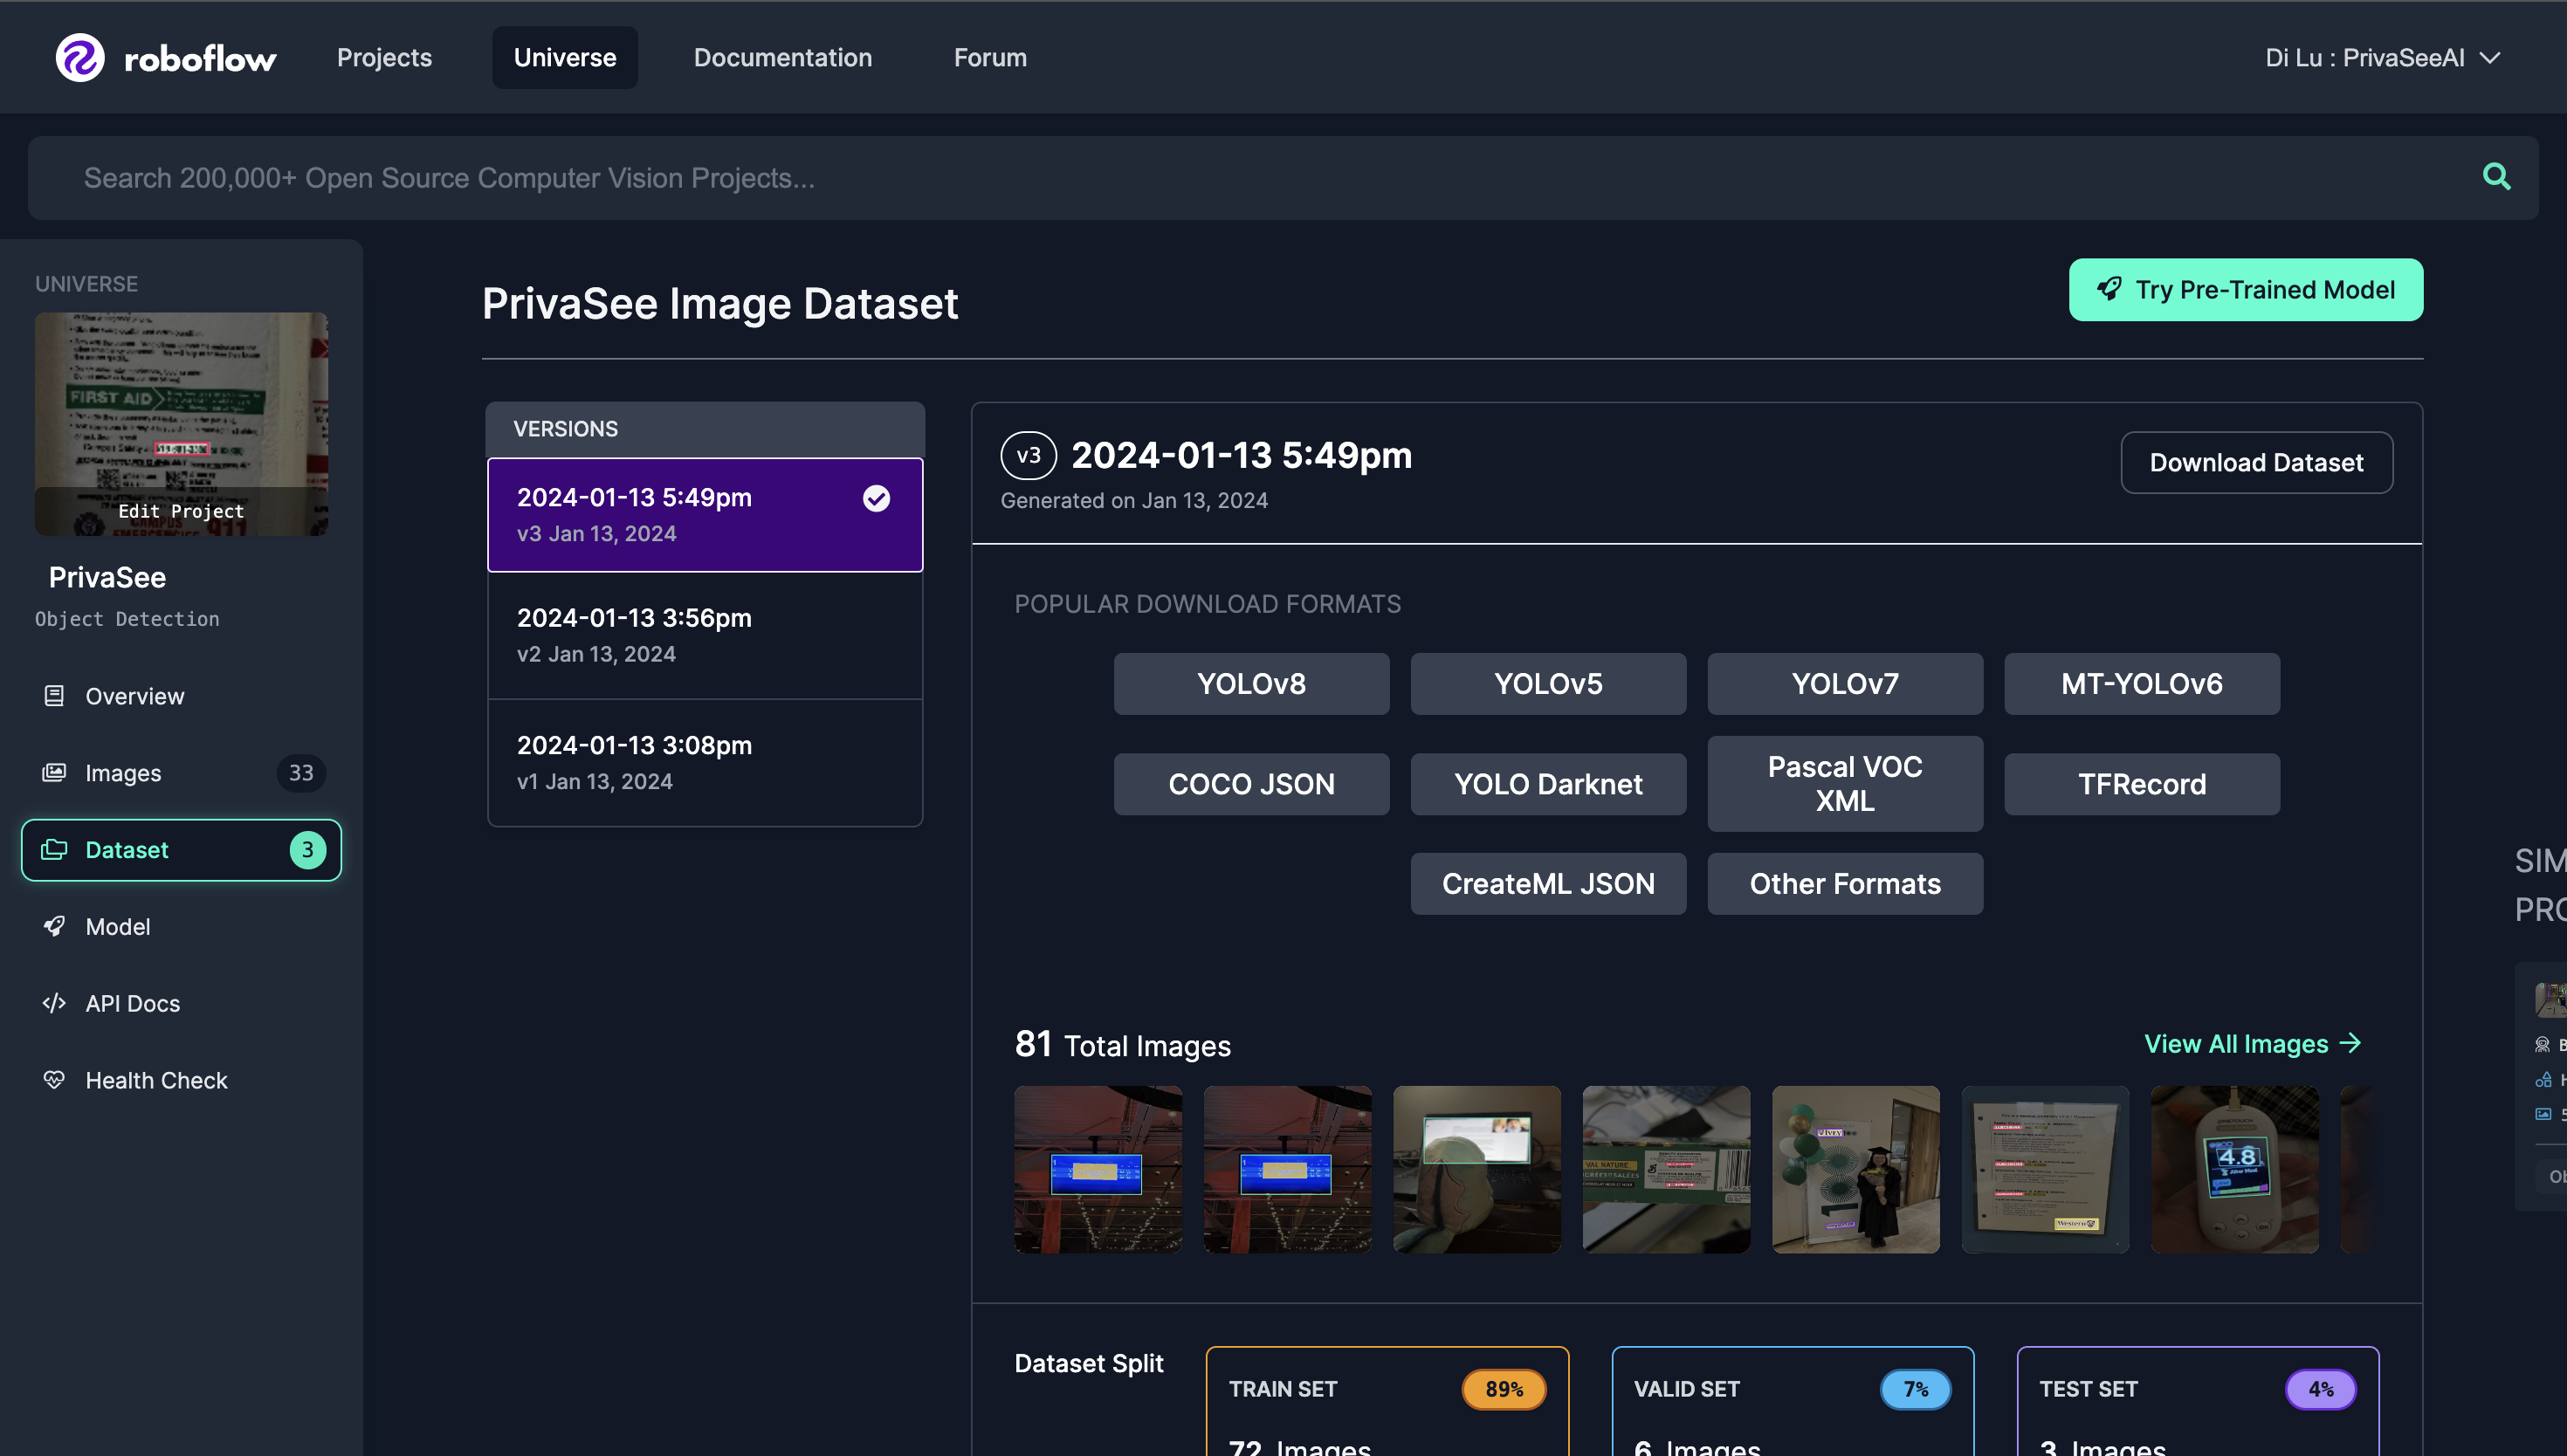Click the PrivaSee Image Dataset title
Viewport: 2567px width, 1456px height.
[x=719, y=303]
